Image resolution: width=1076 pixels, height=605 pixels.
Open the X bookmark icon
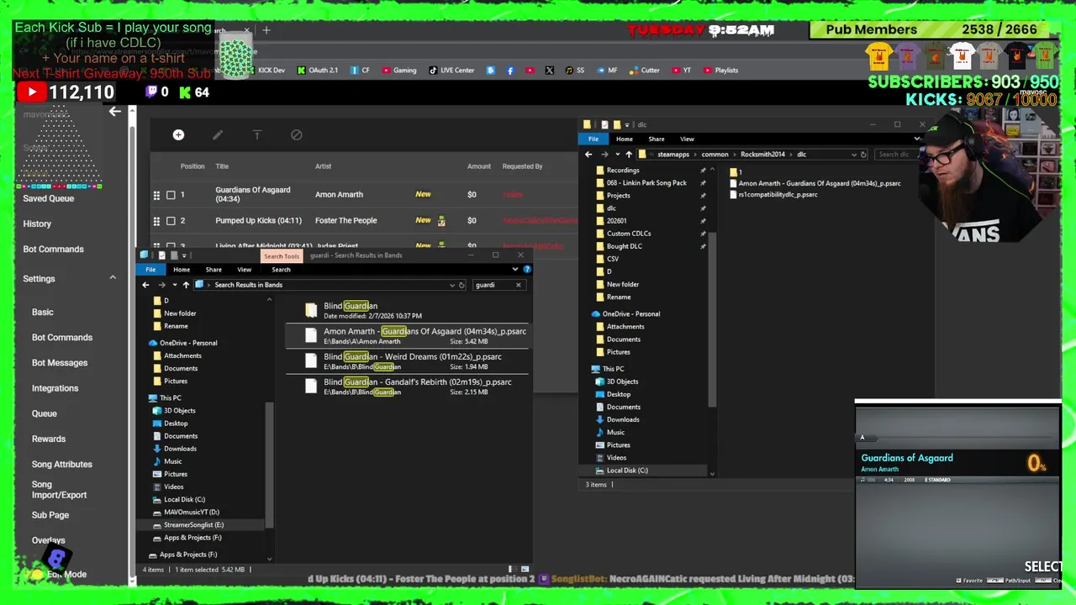[x=549, y=71]
